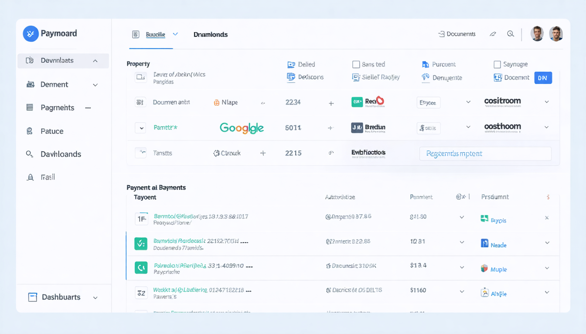Viewport: 586px width, 334px height.
Task: Click plus next to Ctrouk
Action: tap(263, 153)
